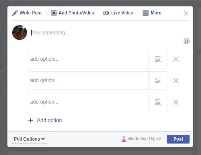Click the first add option input field

[88, 59]
